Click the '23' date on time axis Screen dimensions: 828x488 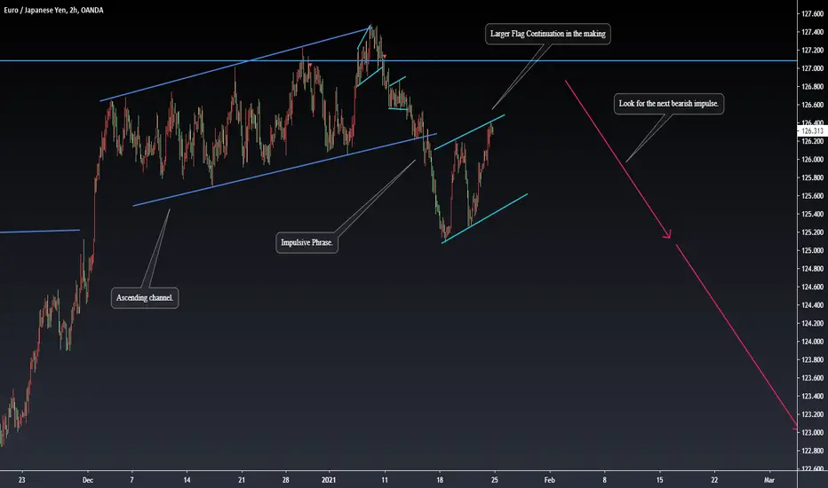click(21, 480)
